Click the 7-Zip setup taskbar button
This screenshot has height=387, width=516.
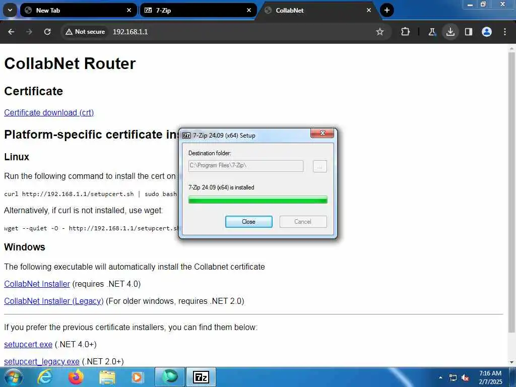coord(201,377)
